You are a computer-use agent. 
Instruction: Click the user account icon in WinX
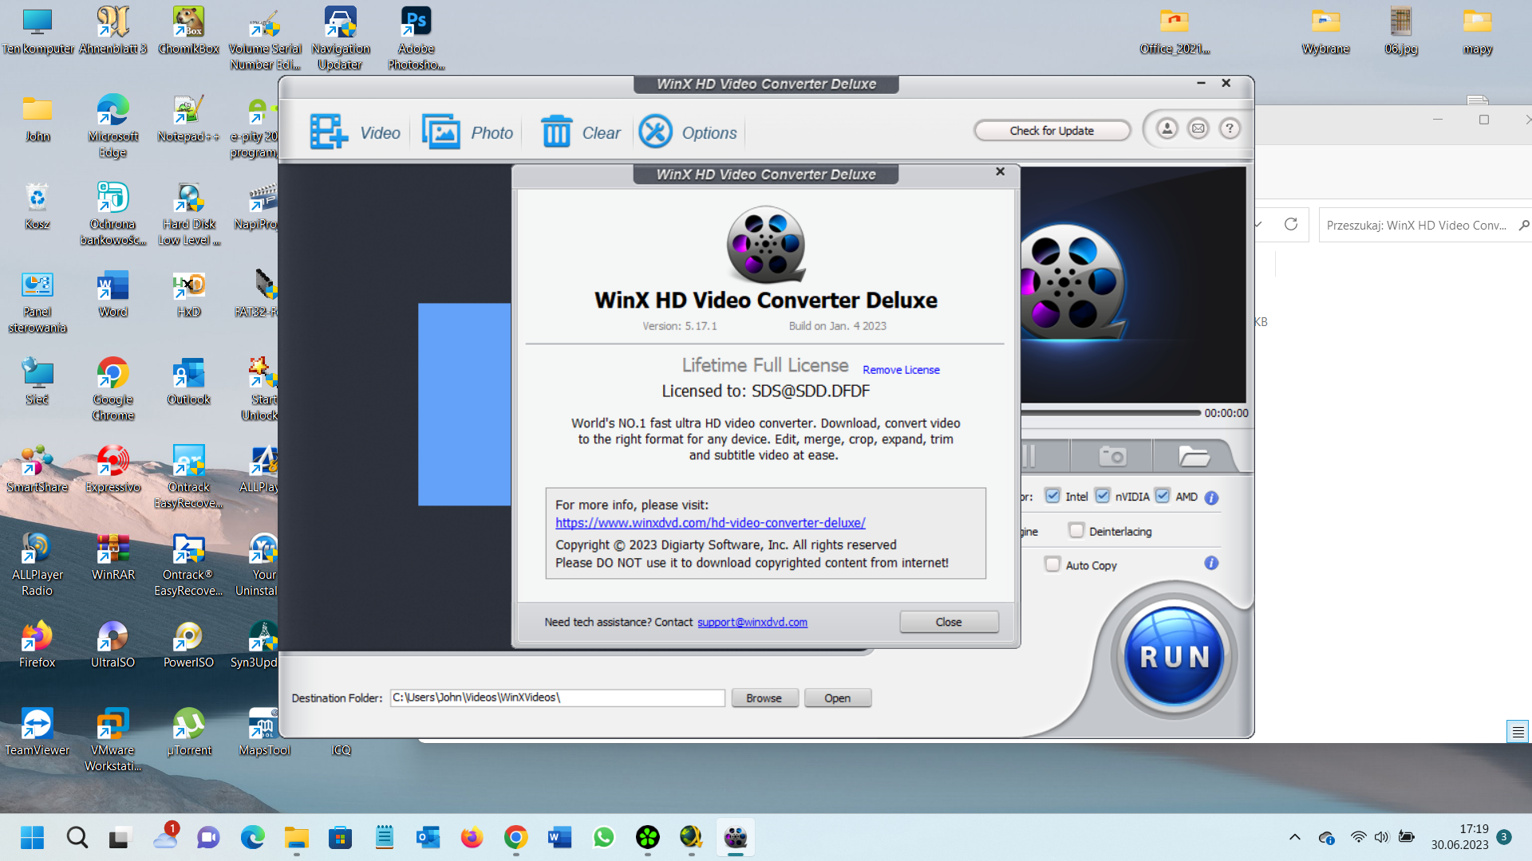(x=1167, y=128)
